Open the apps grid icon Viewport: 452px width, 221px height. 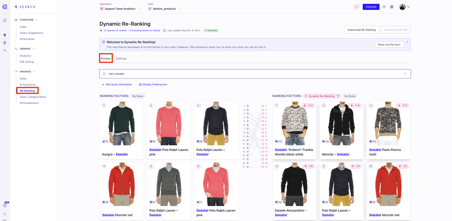392,7
